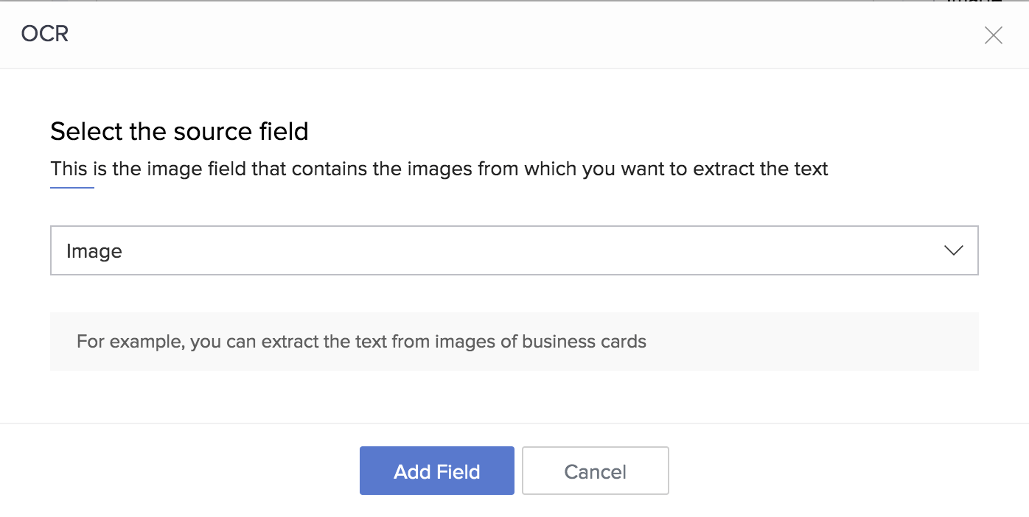
Task: Click the dialog header bar next to OCR
Action: point(516,35)
